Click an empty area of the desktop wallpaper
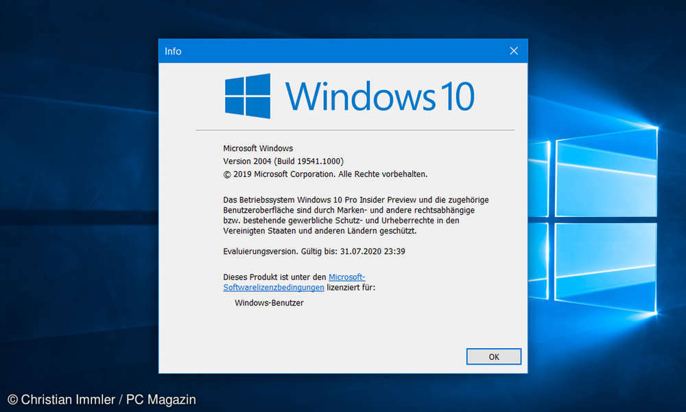The height and width of the screenshot is (412, 686). [75, 206]
